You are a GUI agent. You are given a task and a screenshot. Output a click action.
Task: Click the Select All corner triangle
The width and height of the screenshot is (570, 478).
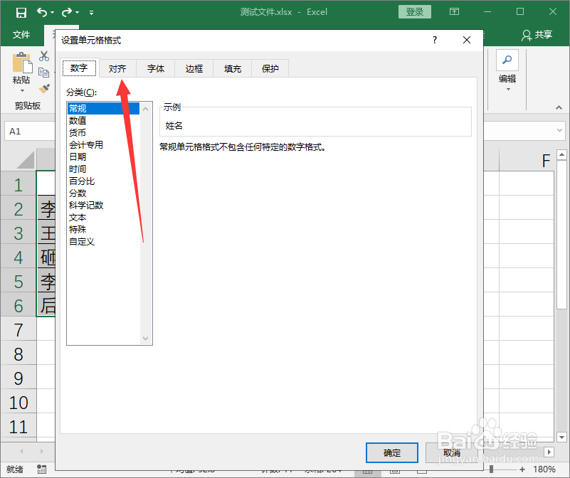pos(26,160)
